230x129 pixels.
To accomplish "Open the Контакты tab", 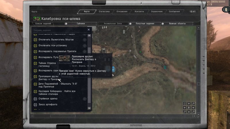I will [139, 12].
